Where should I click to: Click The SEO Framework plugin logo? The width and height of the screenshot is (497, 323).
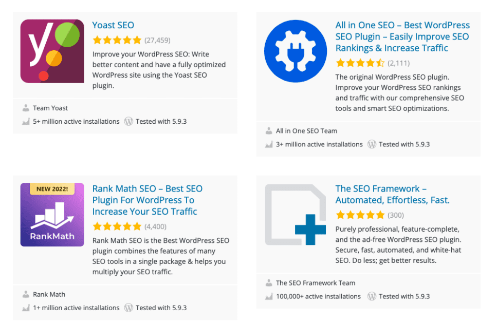click(297, 214)
